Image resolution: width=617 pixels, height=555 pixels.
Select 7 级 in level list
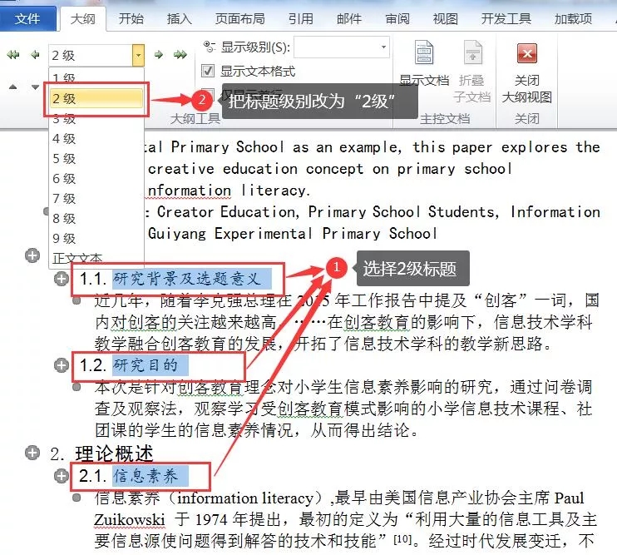(x=96, y=198)
